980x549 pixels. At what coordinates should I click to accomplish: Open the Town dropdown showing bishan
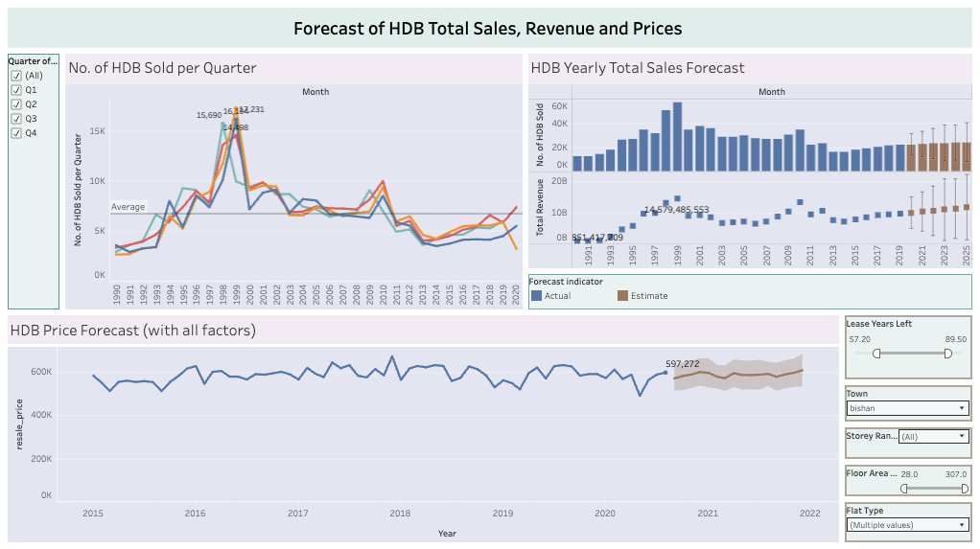(907, 408)
